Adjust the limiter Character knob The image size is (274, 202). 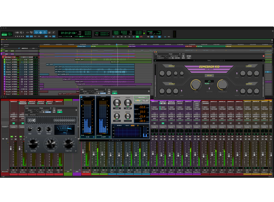point(117,116)
